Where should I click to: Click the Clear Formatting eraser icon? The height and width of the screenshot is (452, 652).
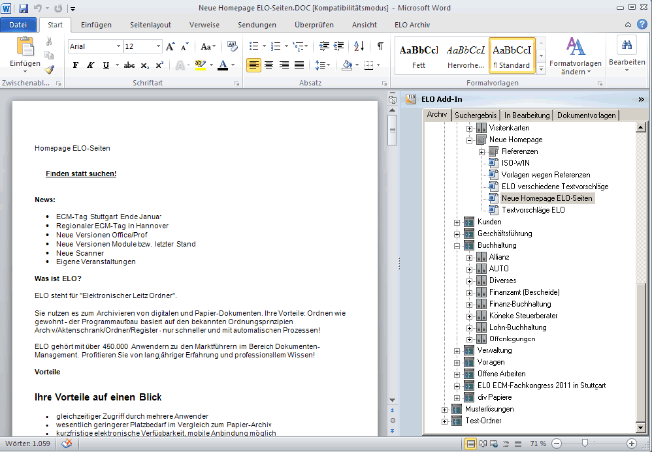click(x=232, y=46)
